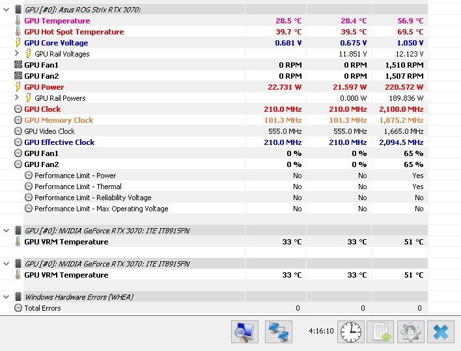Click the GPU Temperature thermometer icon
Image resolution: width=461 pixels, height=351 pixels.
18,21
